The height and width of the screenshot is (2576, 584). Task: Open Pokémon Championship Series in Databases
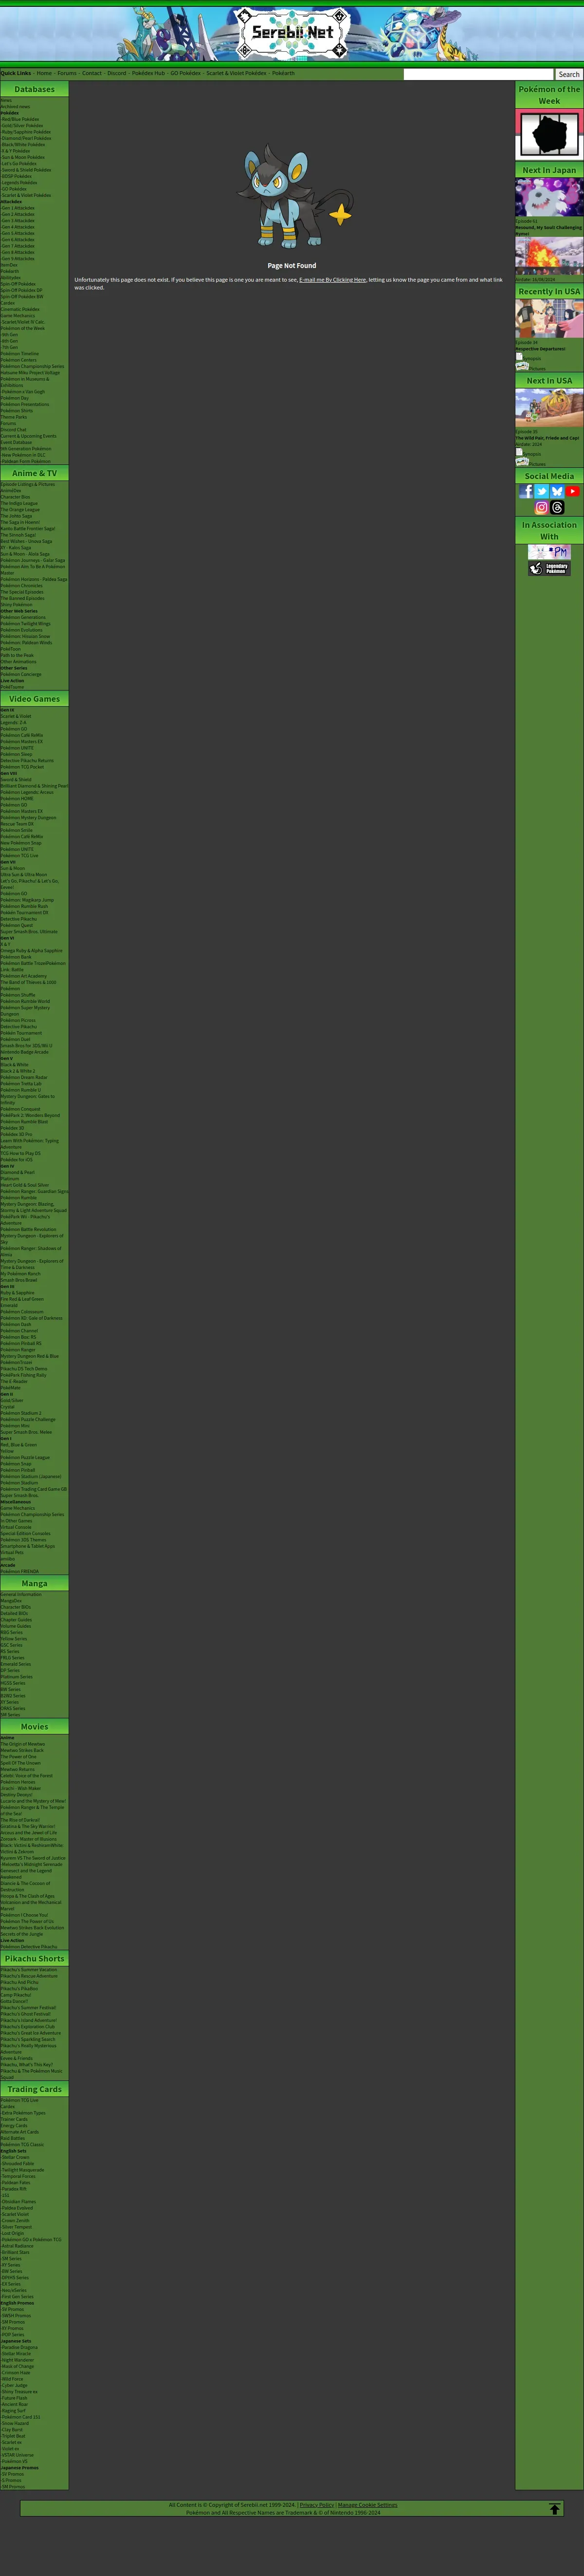tap(32, 366)
